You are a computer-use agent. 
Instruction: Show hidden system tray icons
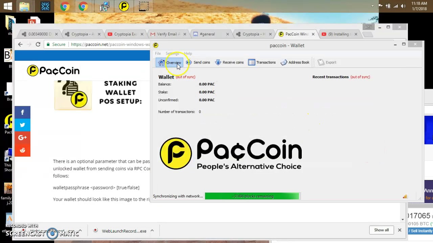(372, 6)
